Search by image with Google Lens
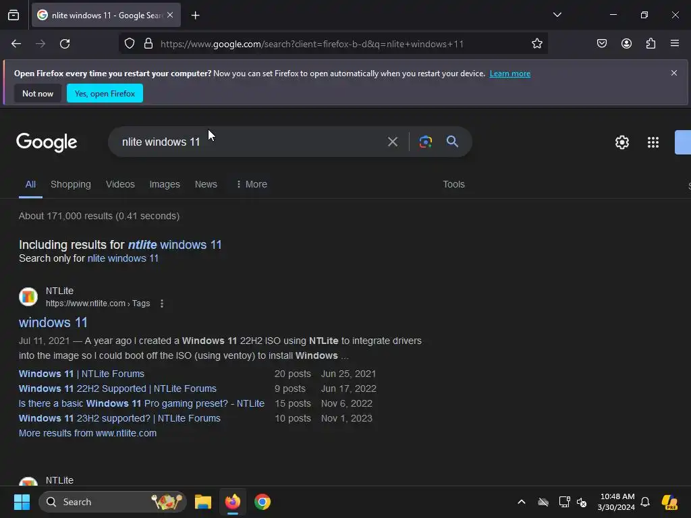 tap(425, 142)
